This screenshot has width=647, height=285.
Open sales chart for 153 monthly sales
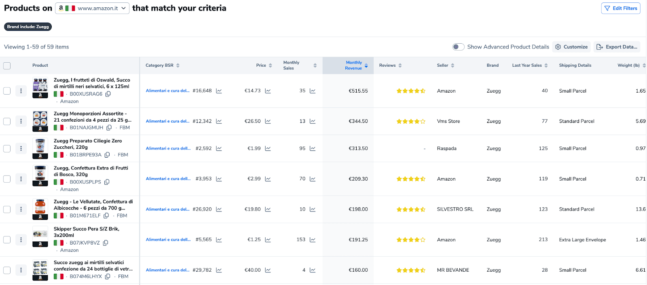(x=313, y=240)
